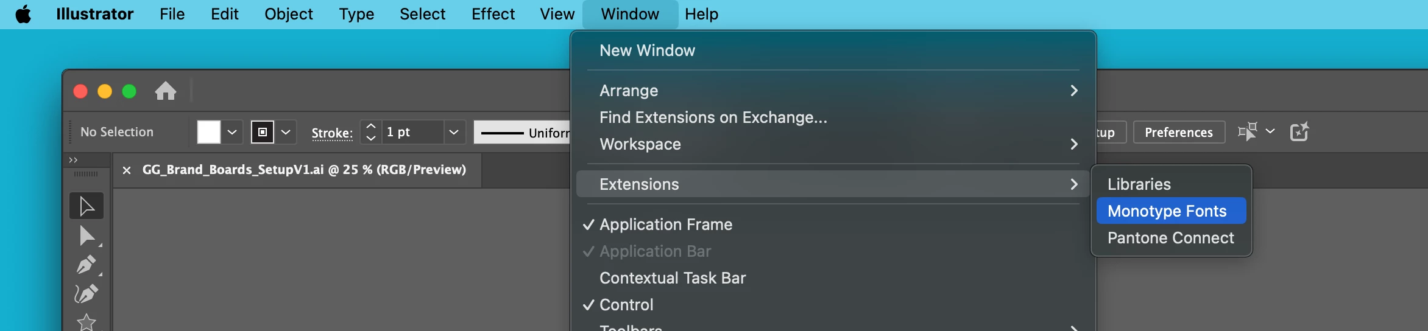
Task: Click the Stroke label link
Action: coord(332,133)
